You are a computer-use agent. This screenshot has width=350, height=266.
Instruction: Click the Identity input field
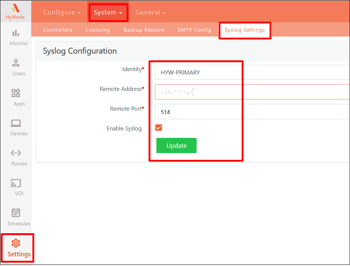(252, 72)
